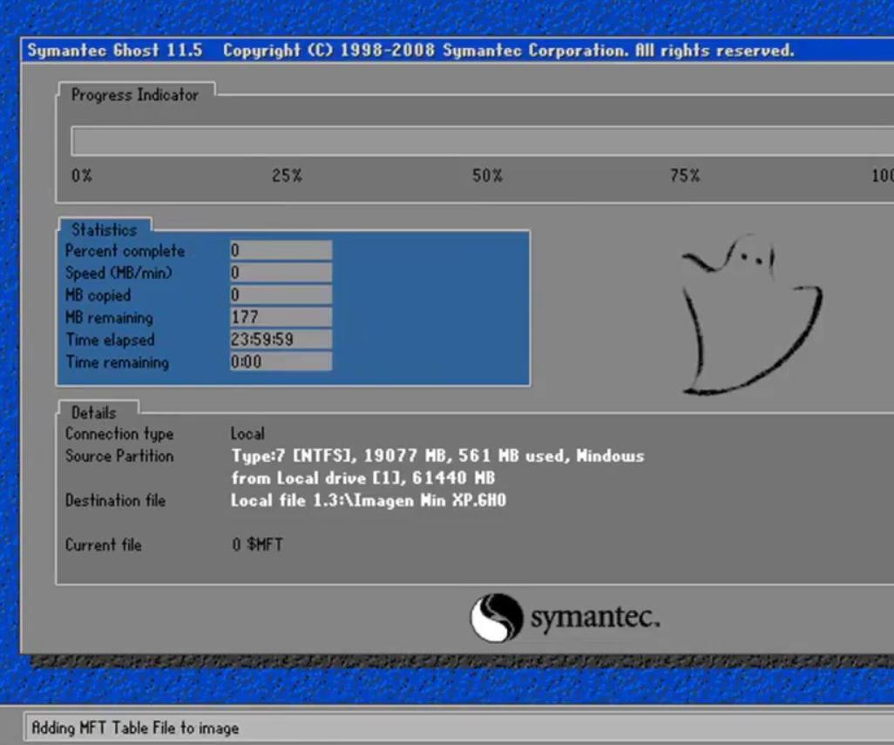Click the 0% progress scale label

point(82,175)
